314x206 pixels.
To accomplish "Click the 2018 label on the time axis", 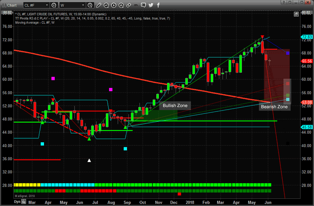I will 190,202.
